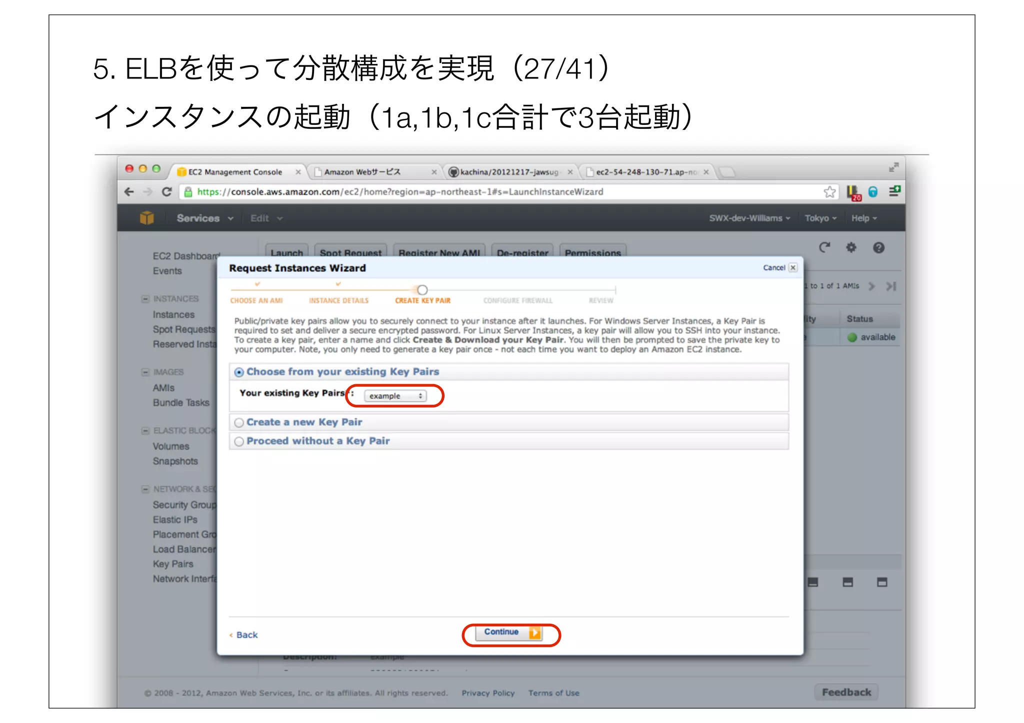1024x723 pixels.
Task: Click the Back link
Action: pyautogui.click(x=246, y=635)
